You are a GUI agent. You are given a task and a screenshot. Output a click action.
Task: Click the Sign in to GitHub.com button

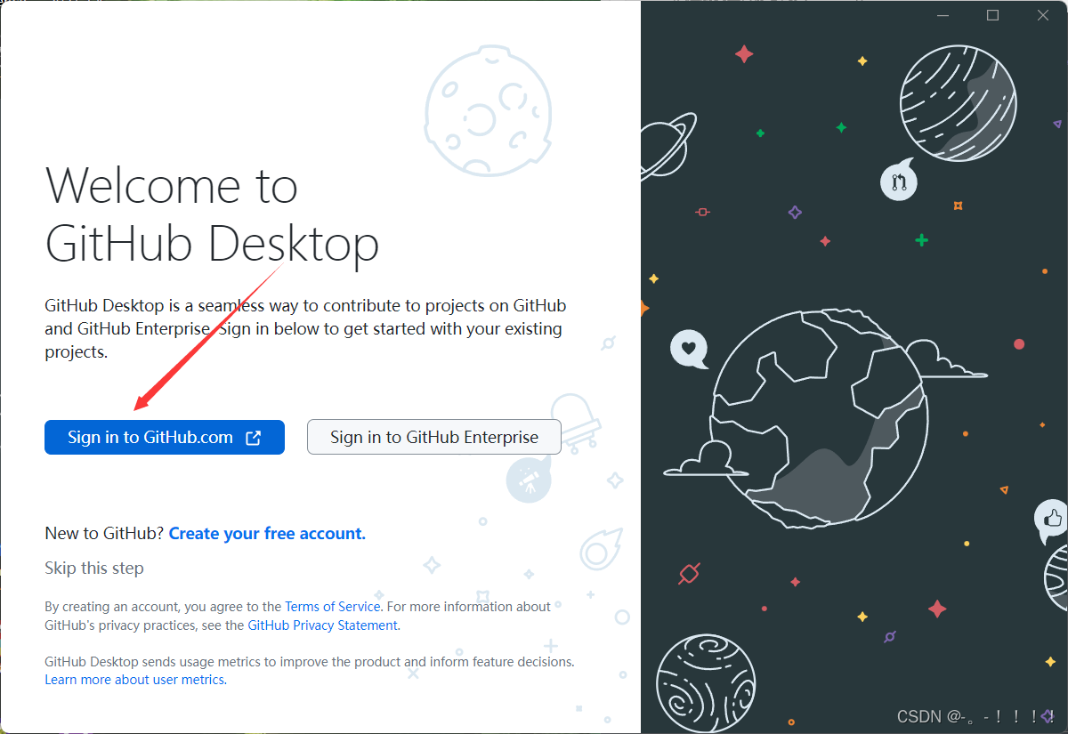[x=165, y=437]
